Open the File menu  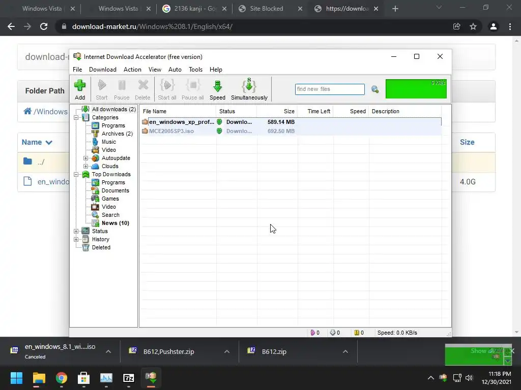[77, 69]
